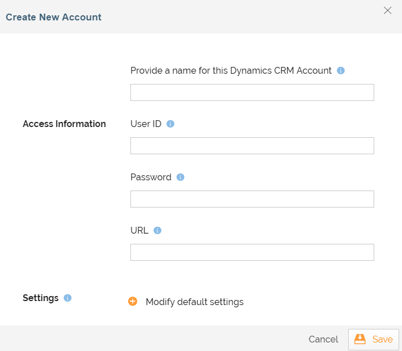Expand Modify default settings text
402x351 pixels.
[x=194, y=302]
